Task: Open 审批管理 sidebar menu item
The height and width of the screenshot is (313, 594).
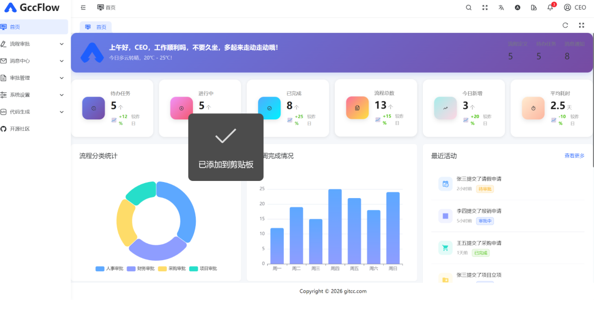Action: click(x=34, y=78)
